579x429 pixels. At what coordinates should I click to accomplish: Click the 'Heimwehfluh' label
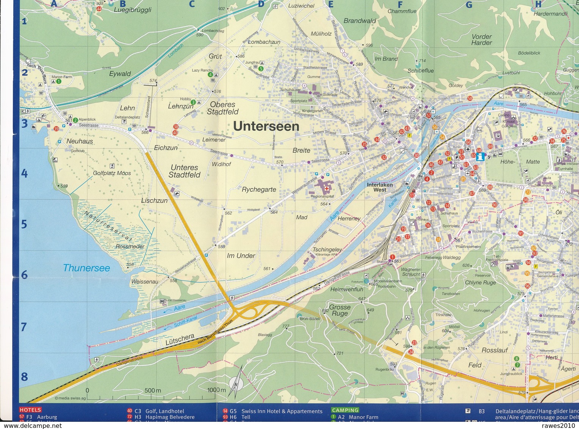click(x=347, y=289)
